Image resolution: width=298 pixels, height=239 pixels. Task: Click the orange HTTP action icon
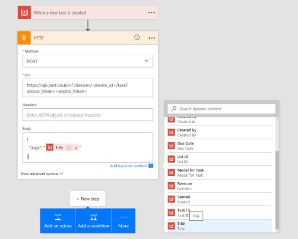[24, 38]
